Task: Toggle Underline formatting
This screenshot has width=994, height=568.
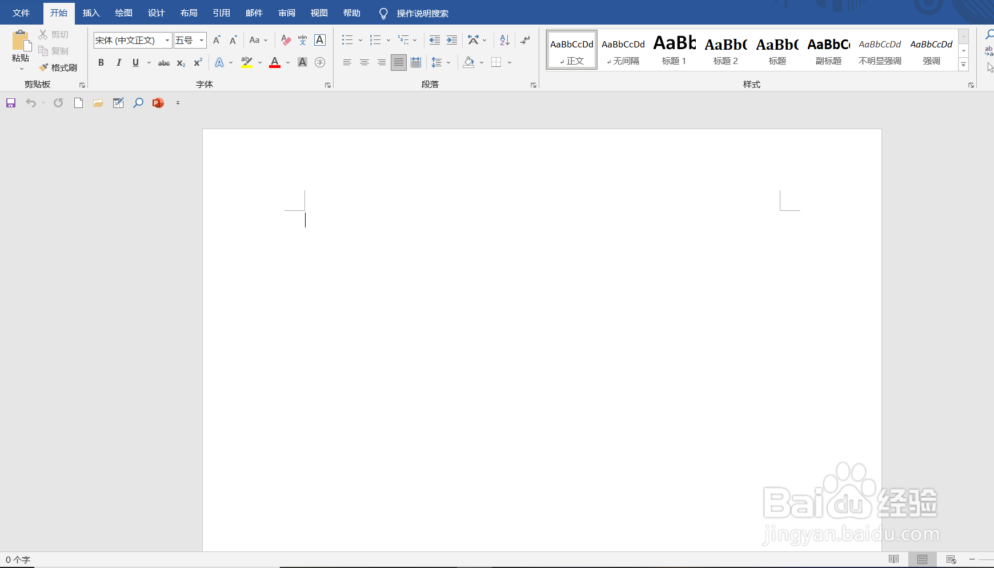Action: 135,62
